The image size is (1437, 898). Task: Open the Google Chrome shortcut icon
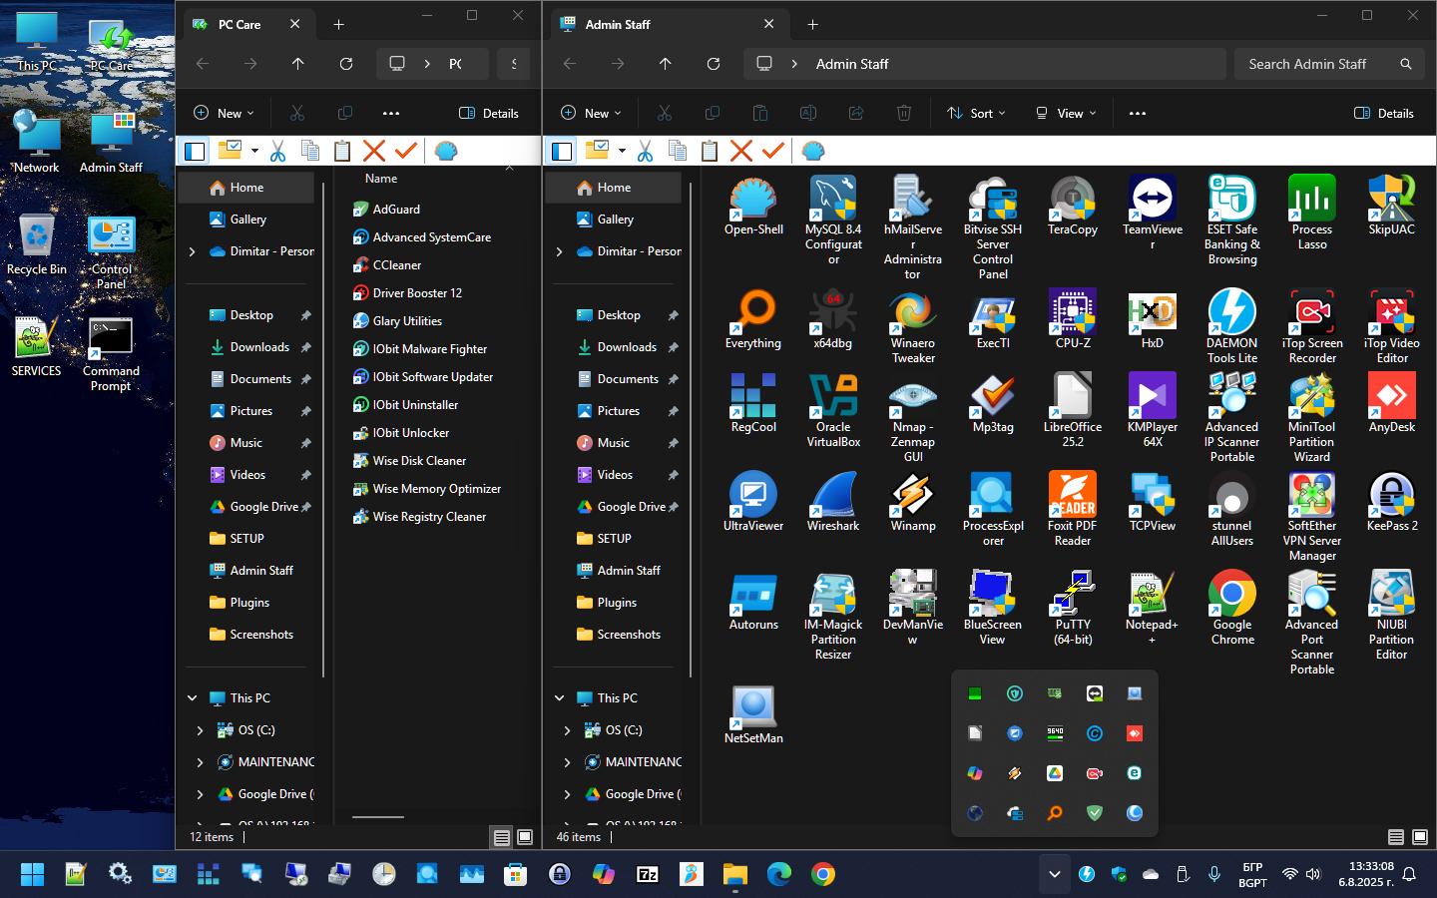click(1231, 608)
